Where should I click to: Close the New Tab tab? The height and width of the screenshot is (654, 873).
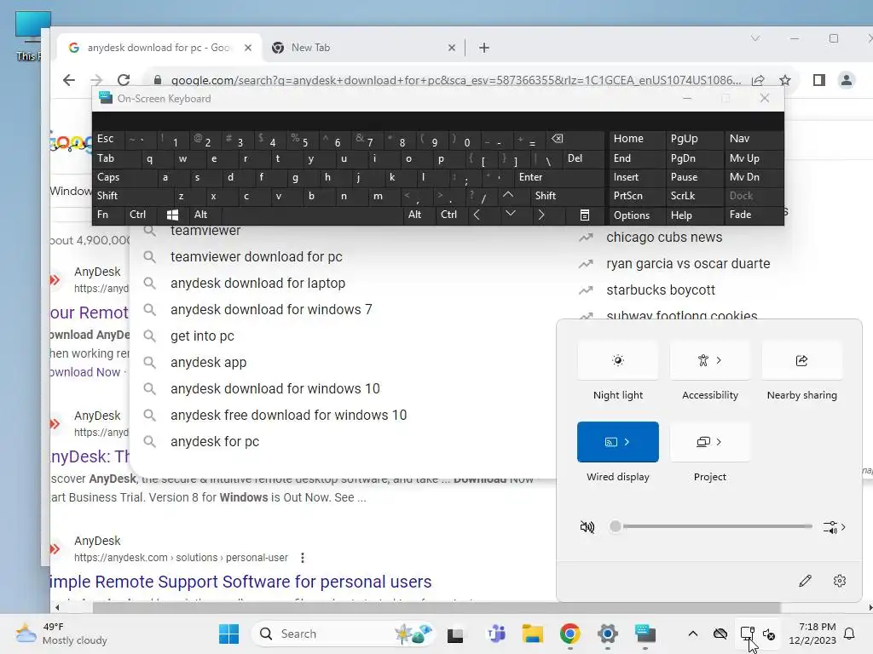[452, 48]
